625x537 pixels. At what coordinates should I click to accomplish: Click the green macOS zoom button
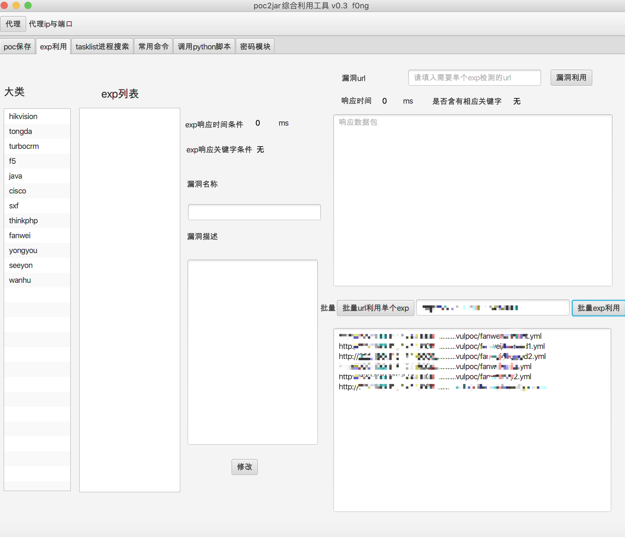(x=28, y=5)
